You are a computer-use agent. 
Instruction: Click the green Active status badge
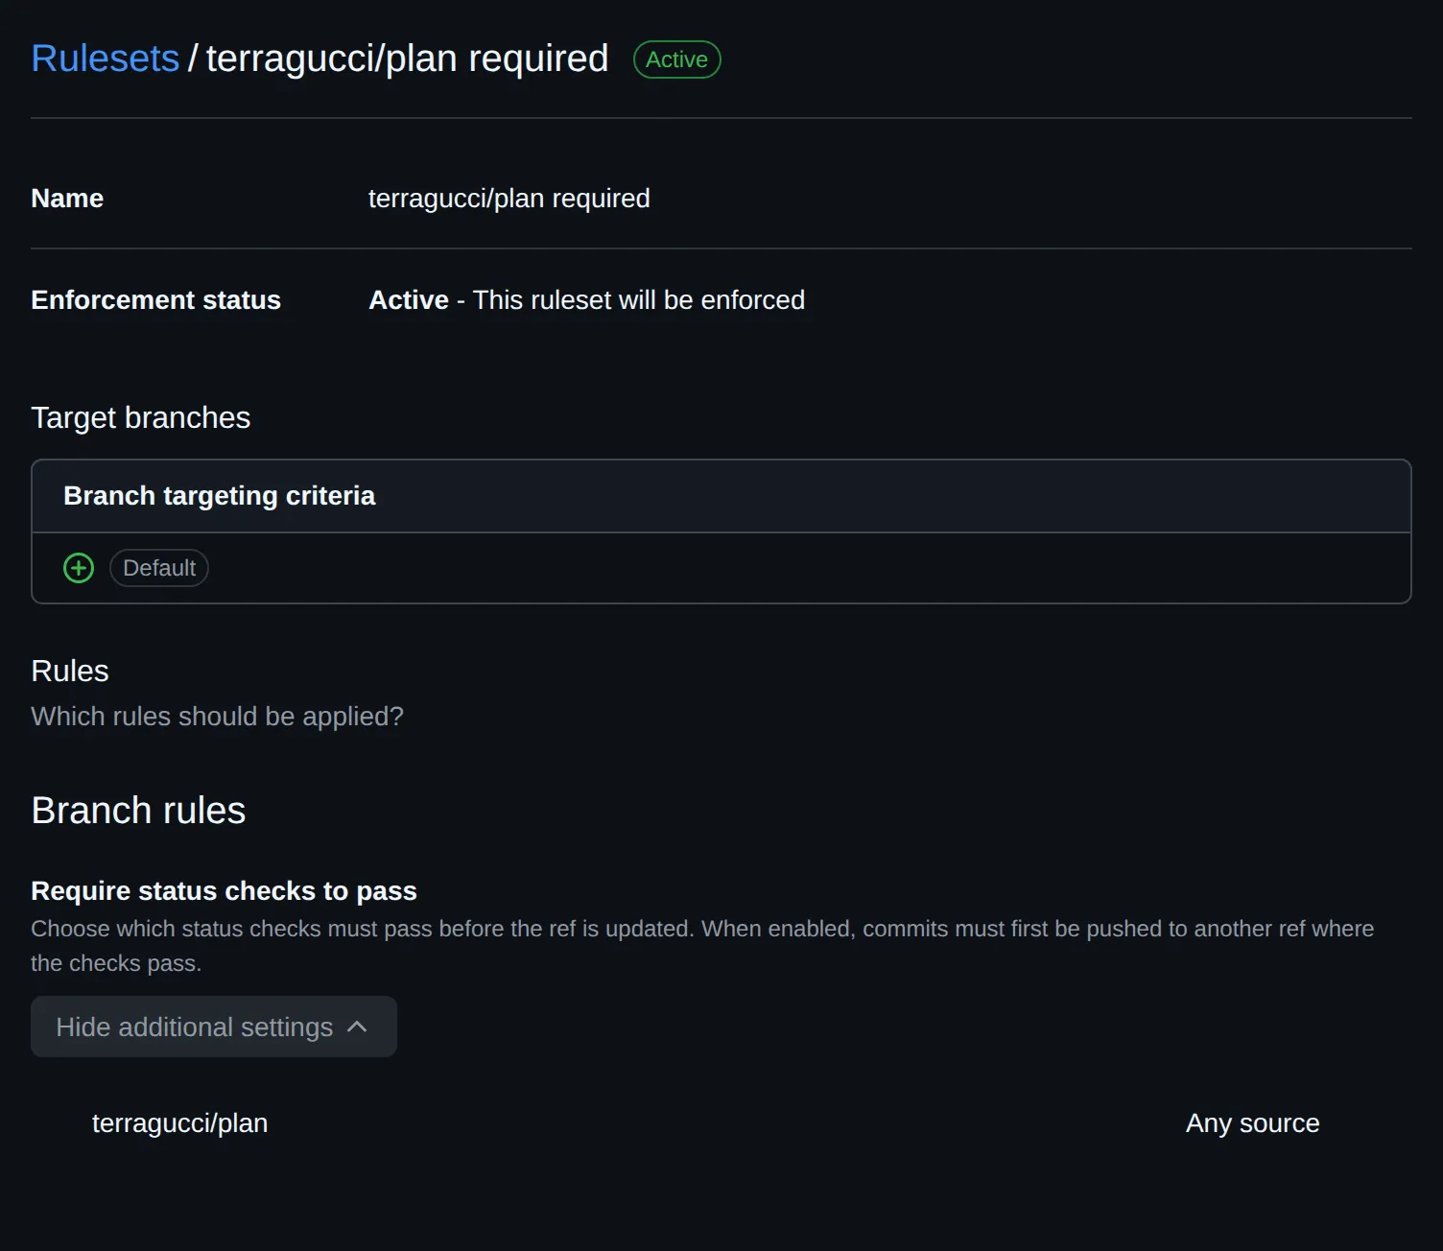click(x=677, y=59)
